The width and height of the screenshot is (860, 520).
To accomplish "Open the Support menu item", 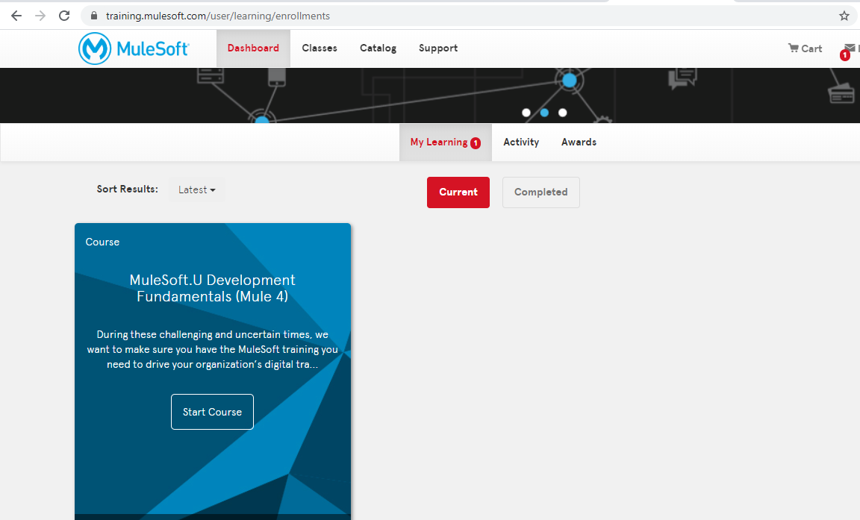I will (437, 48).
